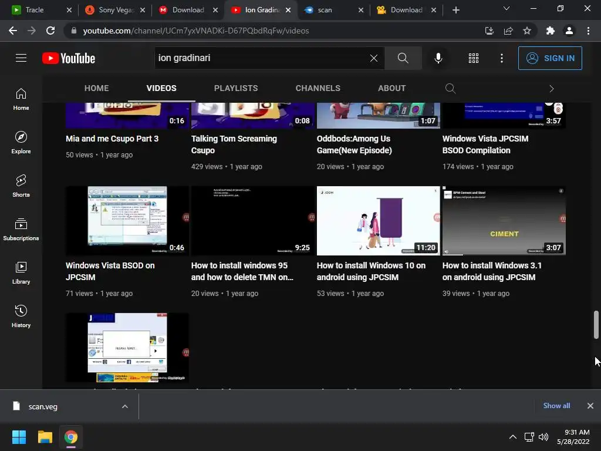Open the YouTube settings three-dot menu

pyautogui.click(x=502, y=58)
